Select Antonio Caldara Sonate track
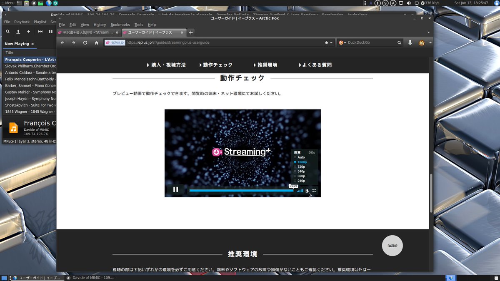The width and height of the screenshot is (500, 281). click(30, 72)
